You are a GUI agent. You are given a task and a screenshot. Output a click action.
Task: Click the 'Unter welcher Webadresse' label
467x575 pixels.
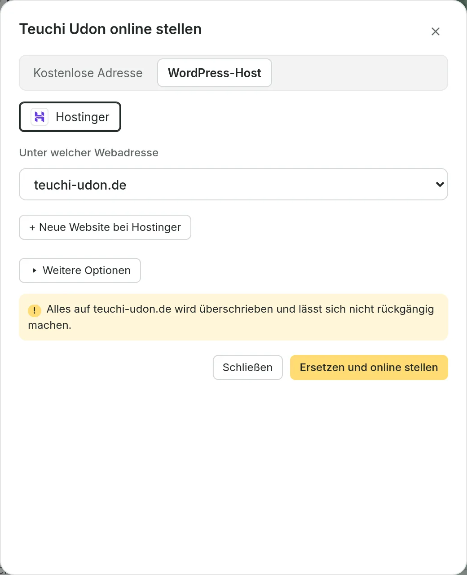coord(89,153)
